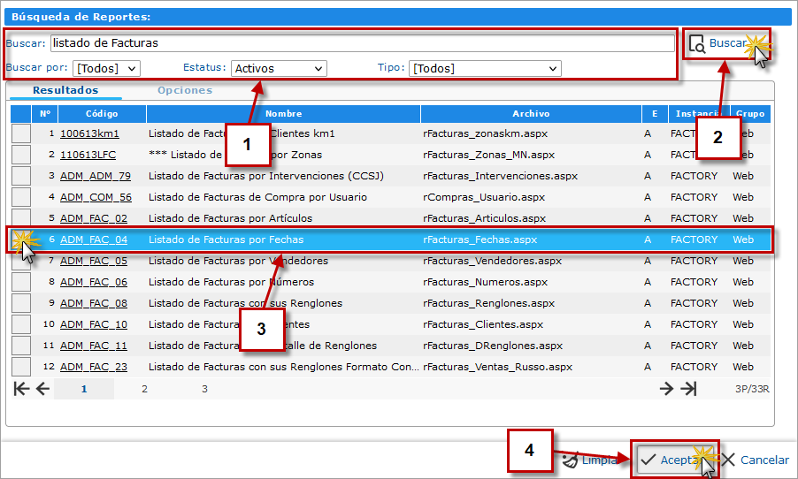Check the row selector for 100613km1
The height and width of the screenshot is (479, 798).
click(x=21, y=133)
